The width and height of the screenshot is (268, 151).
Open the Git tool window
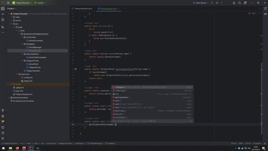(3, 138)
